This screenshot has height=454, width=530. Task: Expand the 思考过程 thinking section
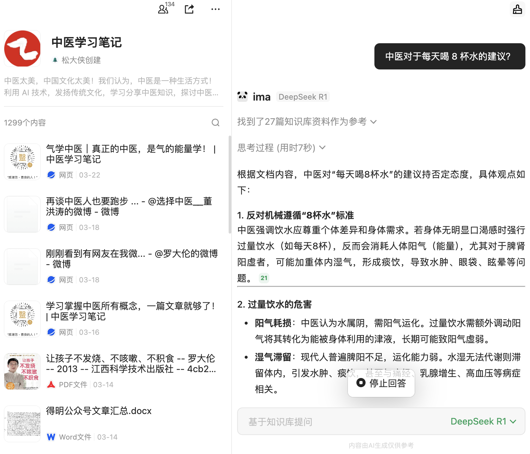[x=281, y=148]
